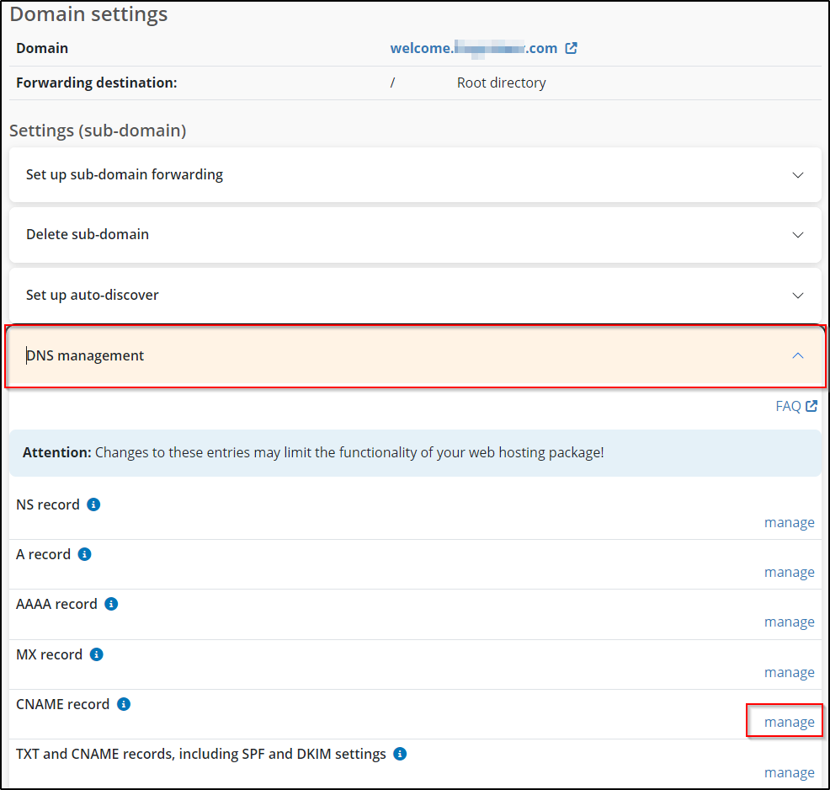830x790 pixels.
Task: Click external link icon beside FAQ
Action: point(811,406)
